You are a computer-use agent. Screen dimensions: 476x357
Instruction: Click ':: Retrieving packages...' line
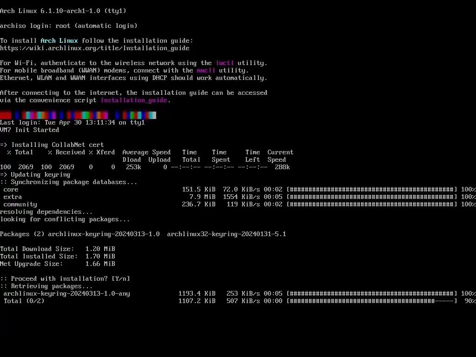46,286
